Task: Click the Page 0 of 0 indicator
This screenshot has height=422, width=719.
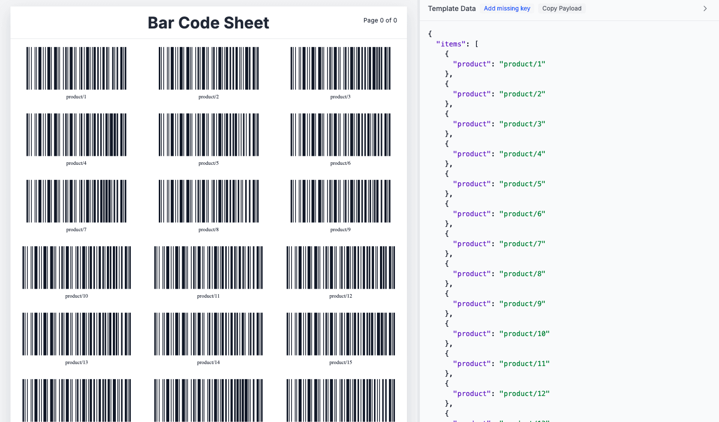Action: point(380,20)
